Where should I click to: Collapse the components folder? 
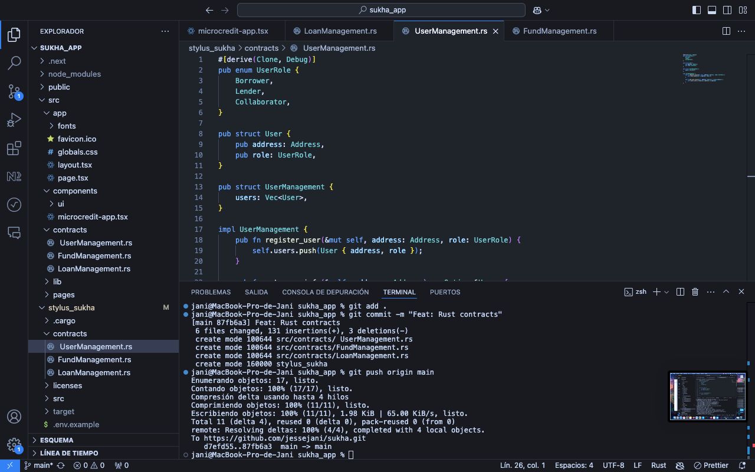coord(103,191)
